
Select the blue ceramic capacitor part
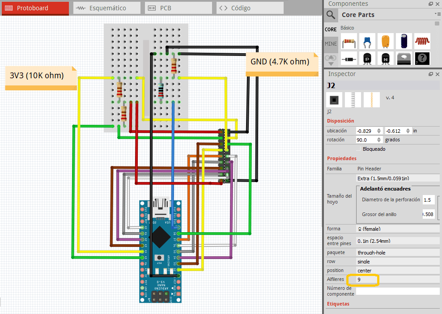pos(367,41)
